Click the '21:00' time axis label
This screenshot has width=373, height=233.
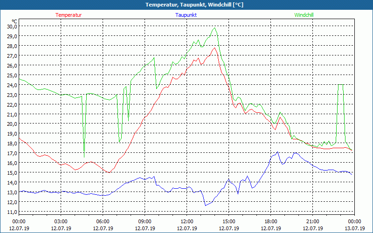312,222
